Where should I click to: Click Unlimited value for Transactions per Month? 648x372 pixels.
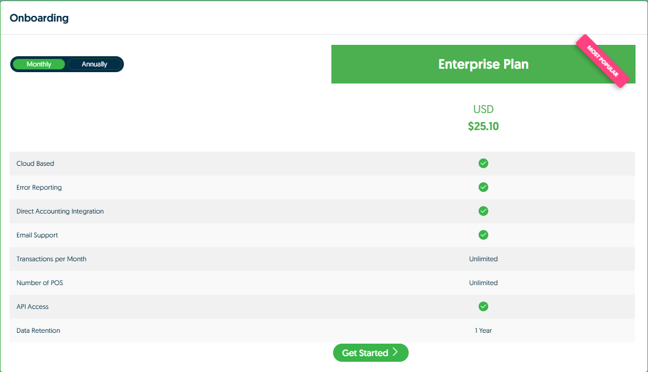click(x=483, y=259)
